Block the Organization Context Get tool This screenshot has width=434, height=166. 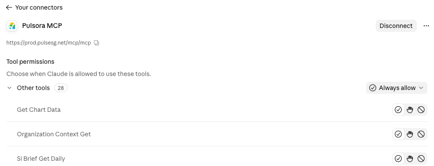[421, 134]
